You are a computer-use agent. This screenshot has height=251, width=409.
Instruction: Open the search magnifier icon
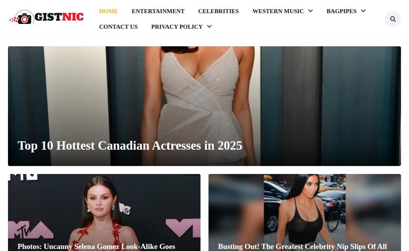[x=393, y=19]
